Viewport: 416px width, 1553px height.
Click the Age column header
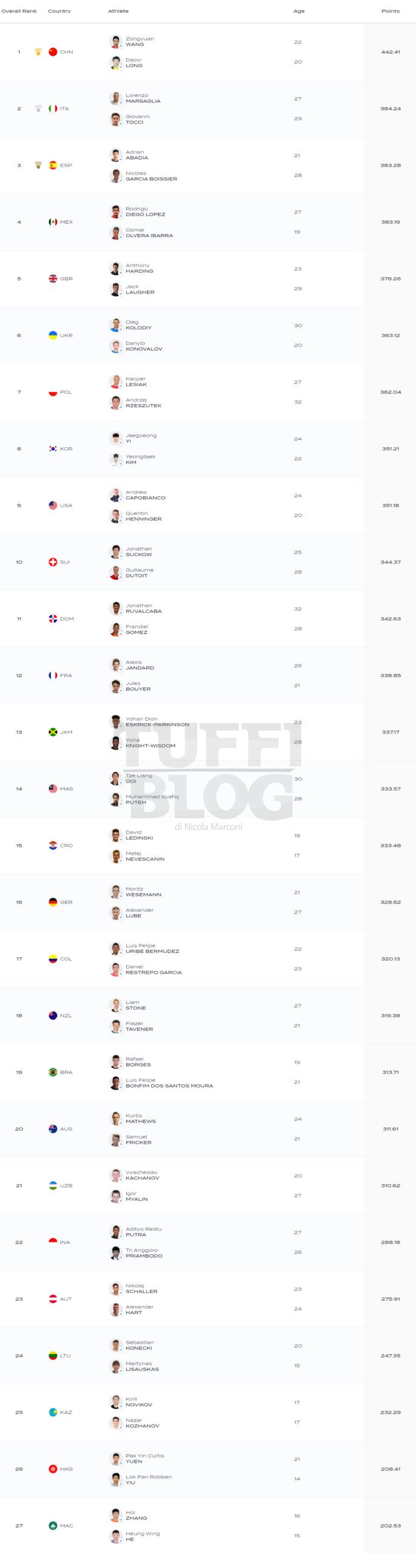coord(299,11)
